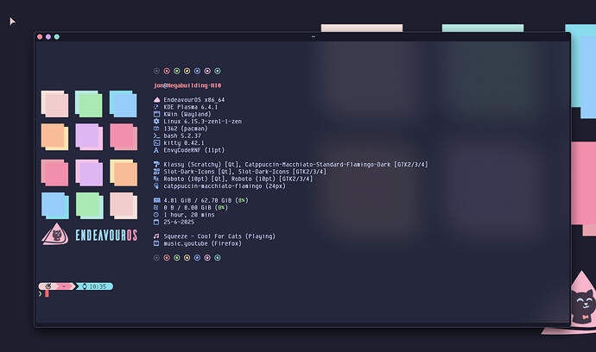Click the memory icon beside 4.81 GiB usage
Viewport: 596px width, 352px height.
click(156, 200)
